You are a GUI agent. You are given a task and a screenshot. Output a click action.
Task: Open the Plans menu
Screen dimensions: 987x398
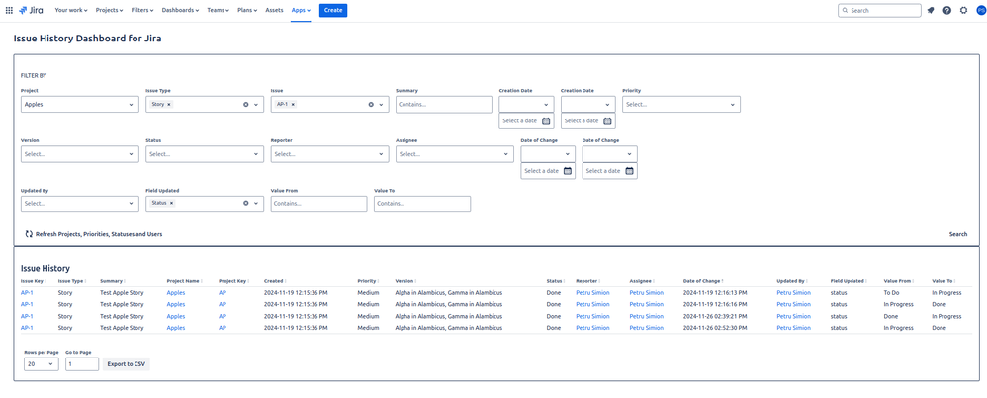tap(247, 10)
